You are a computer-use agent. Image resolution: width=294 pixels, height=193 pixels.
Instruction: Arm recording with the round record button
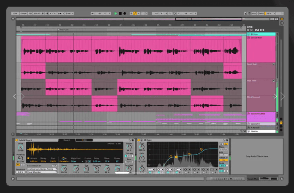[x=125, y=14]
